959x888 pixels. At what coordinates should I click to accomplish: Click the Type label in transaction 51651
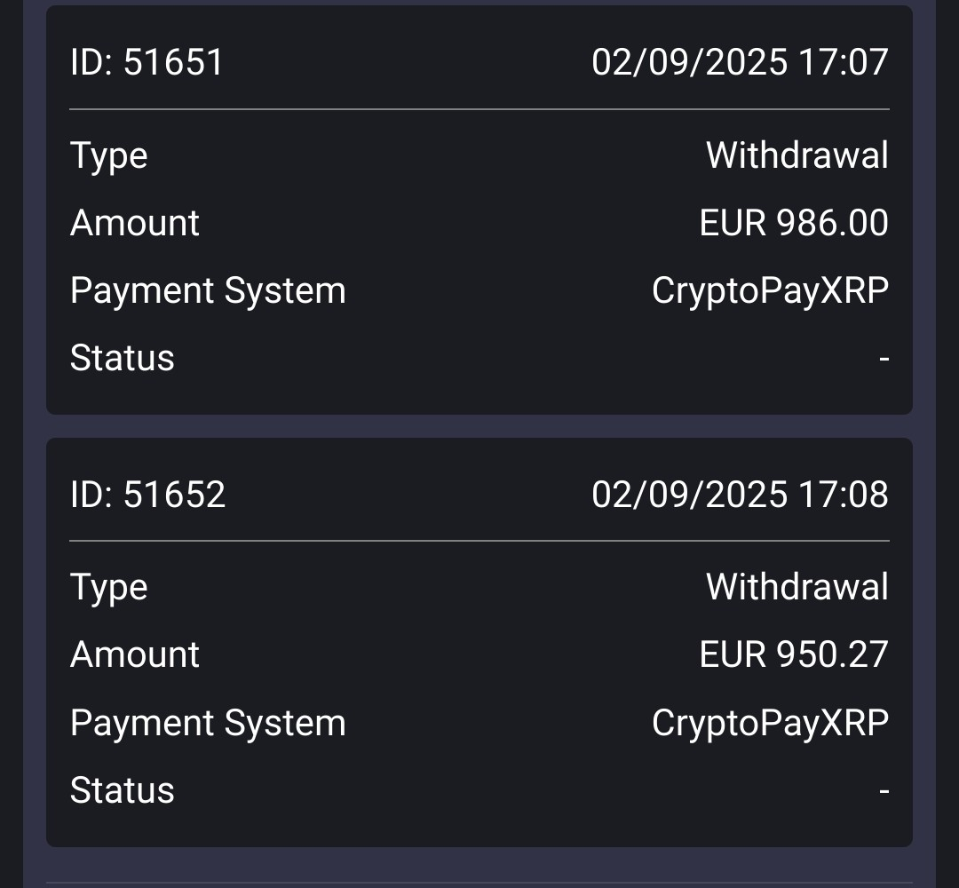(x=108, y=156)
